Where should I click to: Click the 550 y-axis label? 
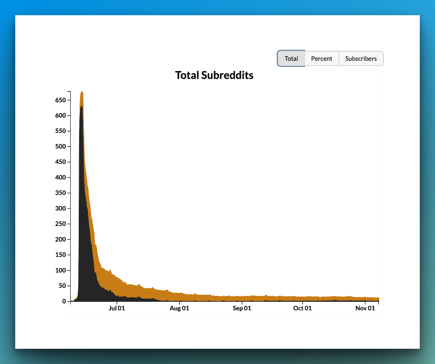(x=61, y=131)
